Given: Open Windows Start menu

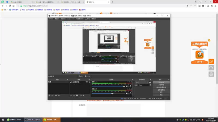Looking at the screenshot, I should click(3, 120).
